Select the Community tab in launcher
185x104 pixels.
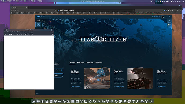pos(72,63)
